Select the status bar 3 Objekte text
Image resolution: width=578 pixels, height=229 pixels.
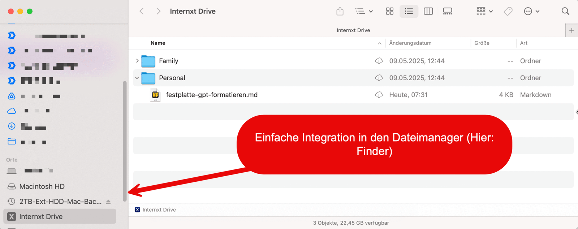[x=351, y=223]
